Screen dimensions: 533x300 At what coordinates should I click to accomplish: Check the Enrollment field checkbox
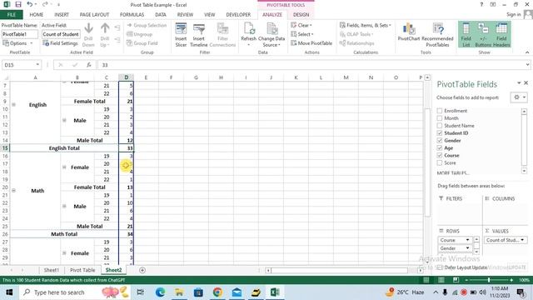pyautogui.click(x=440, y=111)
